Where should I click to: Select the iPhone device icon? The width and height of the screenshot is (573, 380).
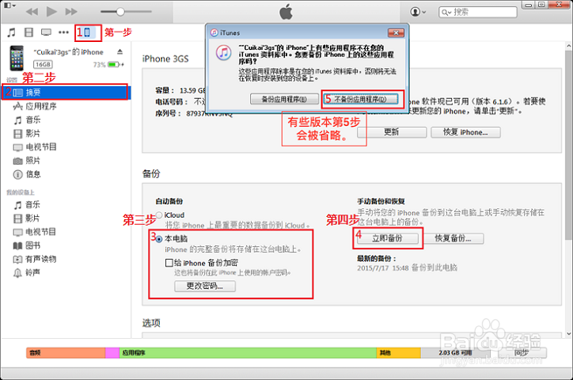pyautogui.click(x=87, y=32)
